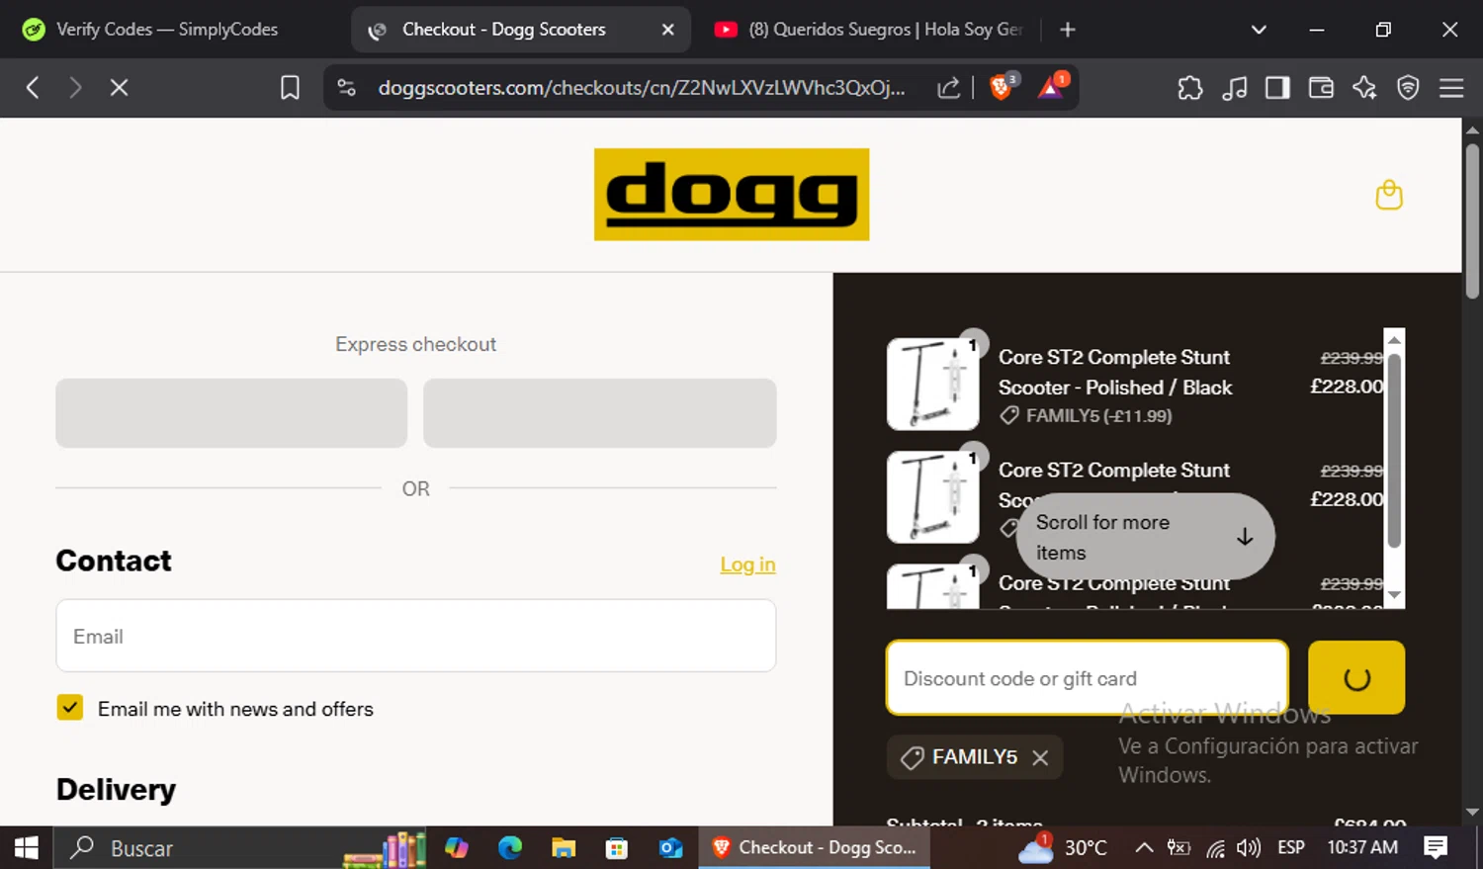The height and width of the screenshot is (869, 1483).
Task: Click the first item £228.00 price
Action: (x=1347, y=387)
